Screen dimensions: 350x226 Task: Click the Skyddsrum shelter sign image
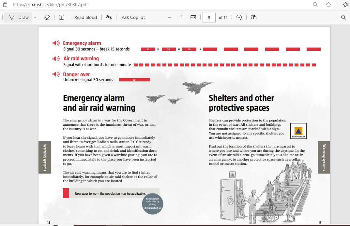(x=298, y=131)
